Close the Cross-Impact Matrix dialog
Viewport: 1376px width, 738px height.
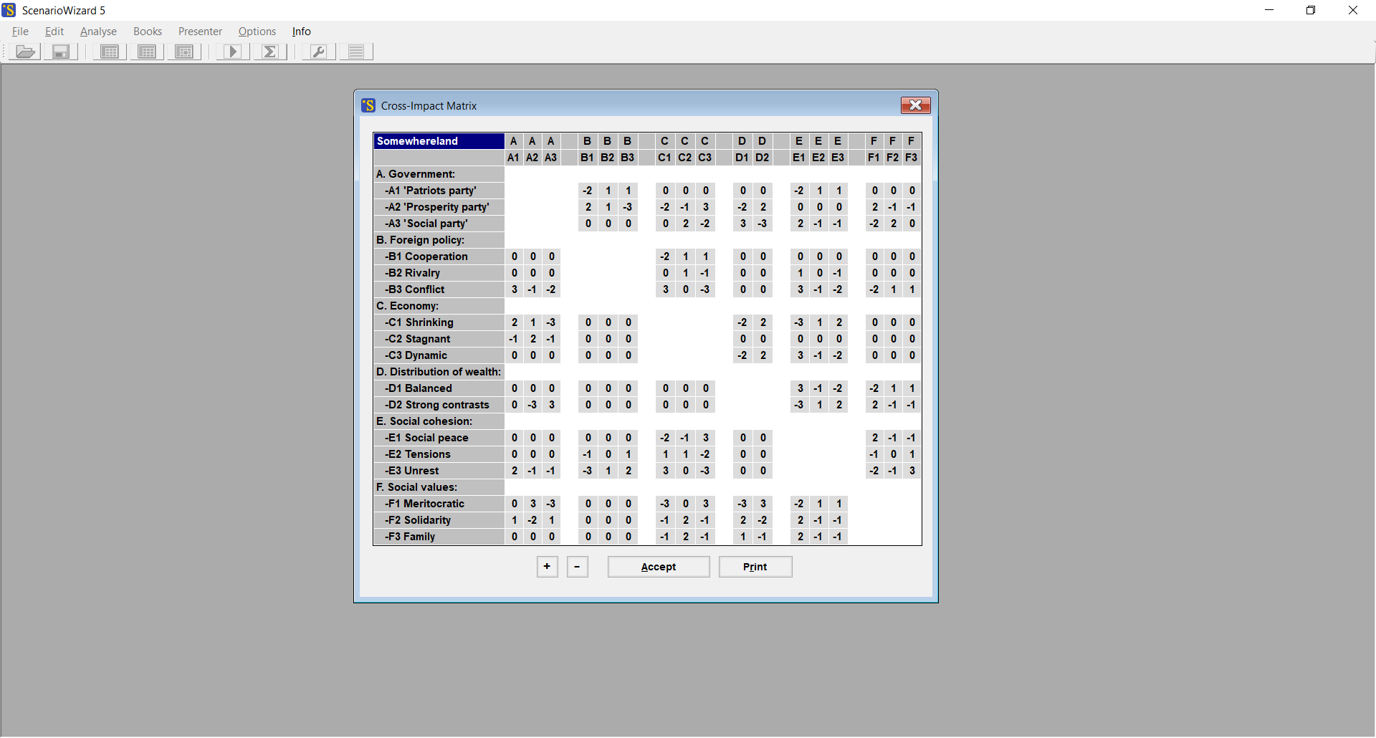click(915, 105)
